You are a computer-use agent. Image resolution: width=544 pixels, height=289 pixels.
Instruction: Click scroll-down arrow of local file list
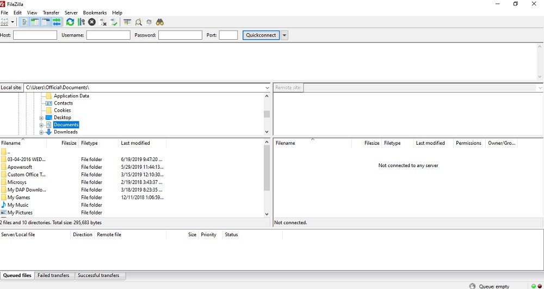tap(267, 214)
